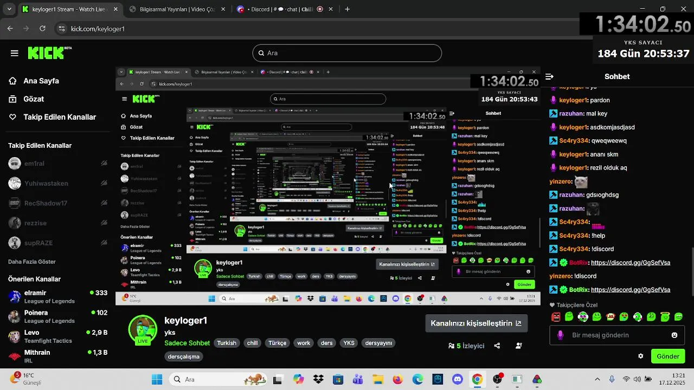Viewport: 694px width, 390px height.
Task: Open the emoji picker in chat input
Action: point(674,335)
